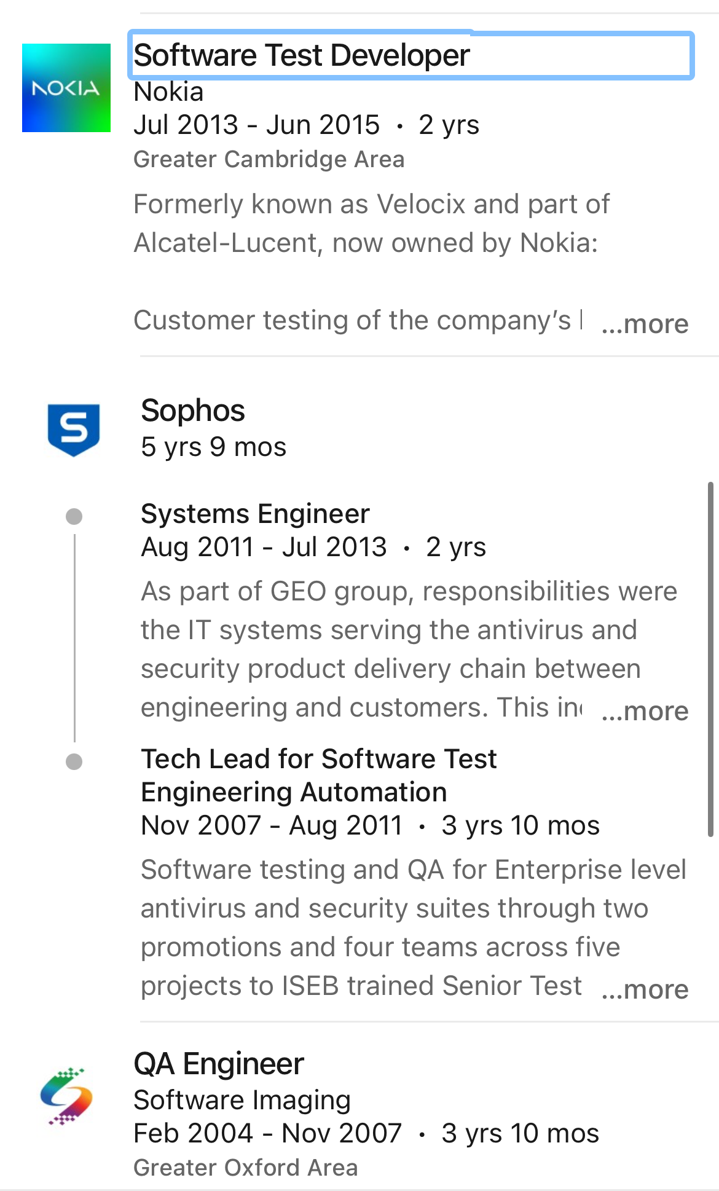Tap the Greater Cambridge Area location

(269, 160)
